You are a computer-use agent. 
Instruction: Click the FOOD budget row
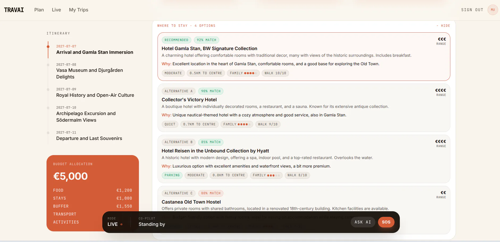tap(92, 190)
